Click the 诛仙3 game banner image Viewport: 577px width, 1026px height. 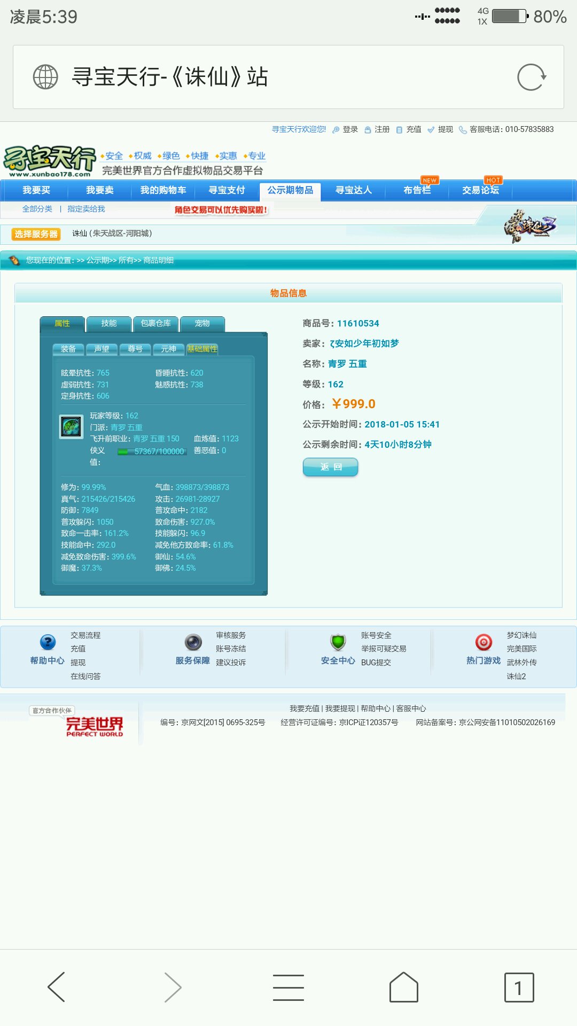pyautogui.click(x=529, y=226)
